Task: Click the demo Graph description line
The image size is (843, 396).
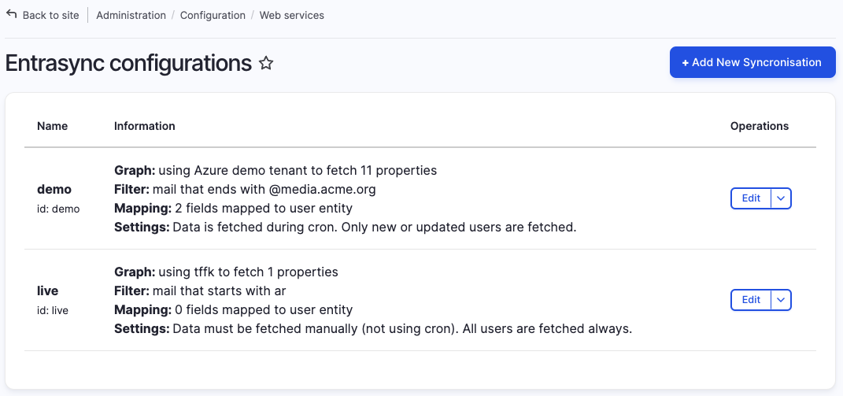Action: coord(275,170)
